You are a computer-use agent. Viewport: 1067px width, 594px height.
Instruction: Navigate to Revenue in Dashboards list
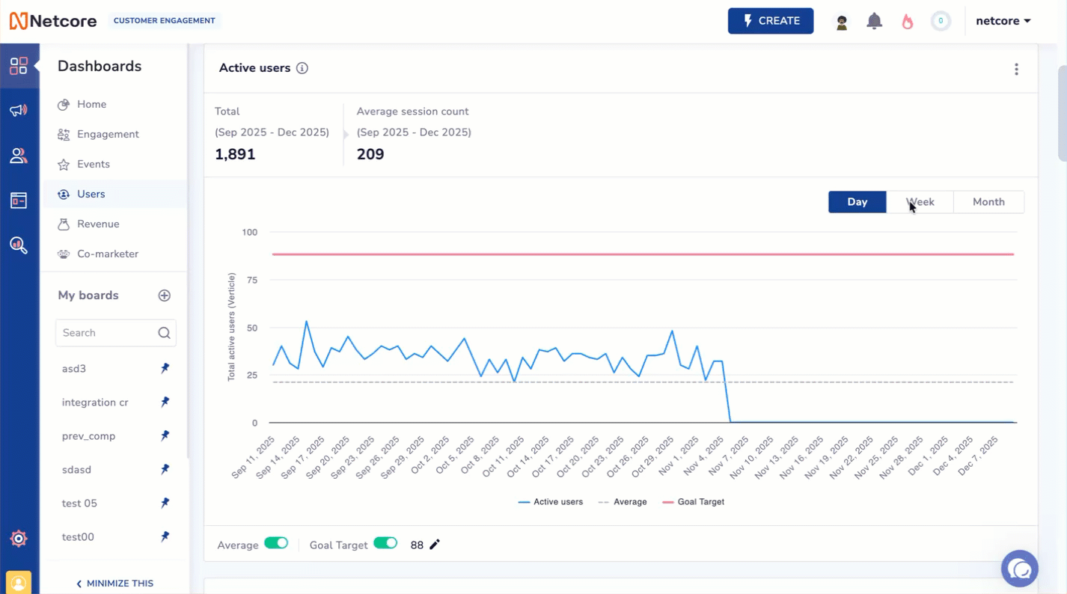98,224
